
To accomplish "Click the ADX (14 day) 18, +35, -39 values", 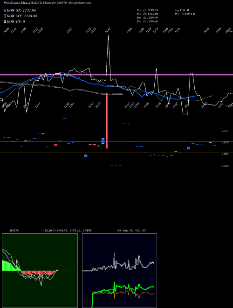I will 131,230.
